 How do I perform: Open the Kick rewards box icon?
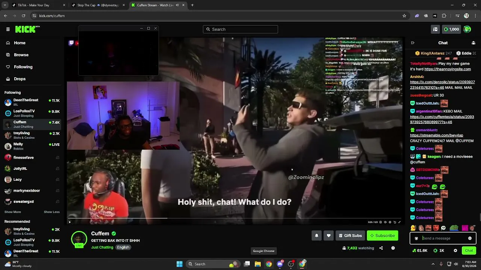435,29
